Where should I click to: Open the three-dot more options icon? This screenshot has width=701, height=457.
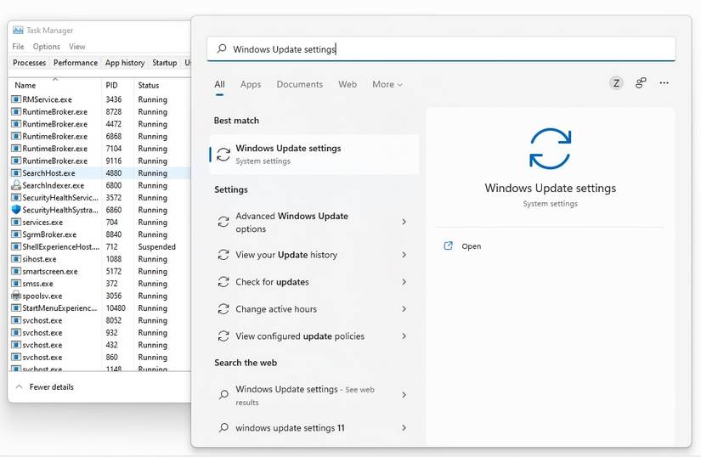(x=664, y=83)
